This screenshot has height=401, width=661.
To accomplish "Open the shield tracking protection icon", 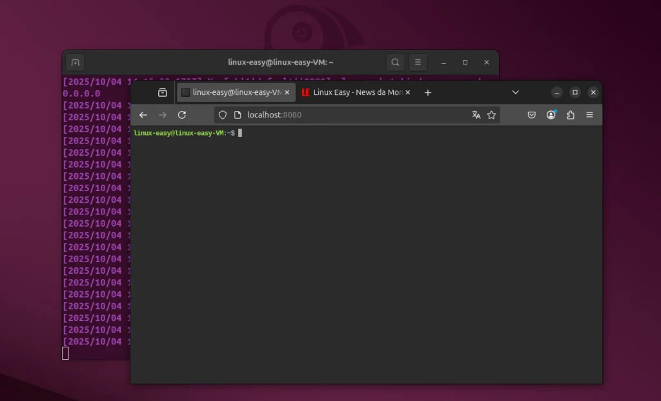I will pyautogui.click(x=223, y=115).
